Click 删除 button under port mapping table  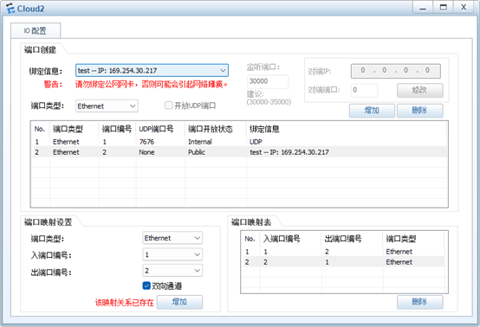pyautogui.click(x=419, y=302)
